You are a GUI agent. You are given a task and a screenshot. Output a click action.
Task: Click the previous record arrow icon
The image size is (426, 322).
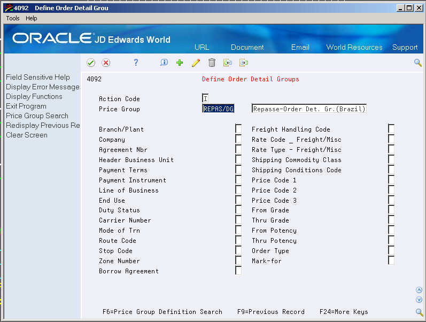tap(228, 63)
